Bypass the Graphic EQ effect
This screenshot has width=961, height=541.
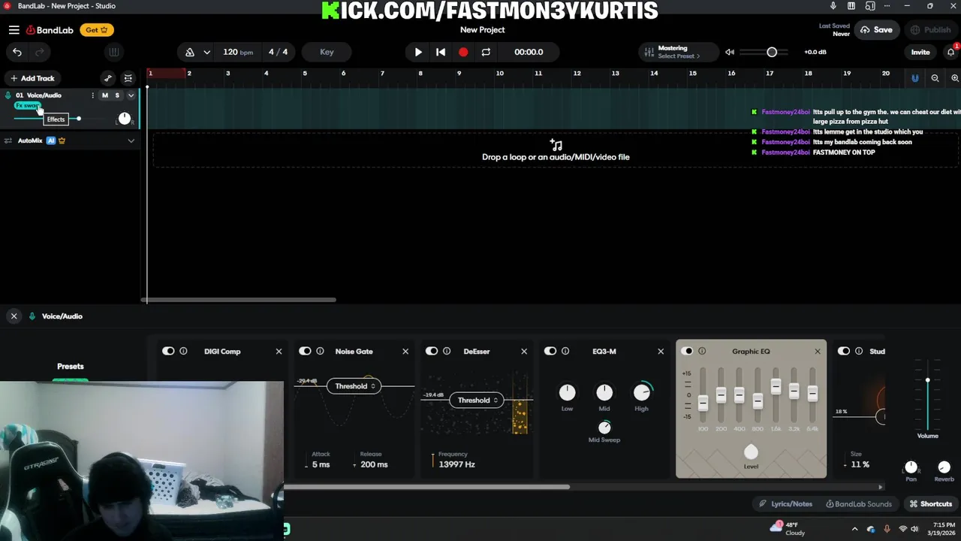(x=687, y=351)
